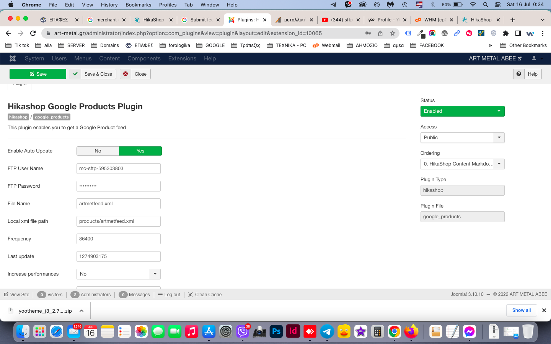Open Messenger from the Dock
The height and width of the screenshot is (344, 551).
coord(469,331)
